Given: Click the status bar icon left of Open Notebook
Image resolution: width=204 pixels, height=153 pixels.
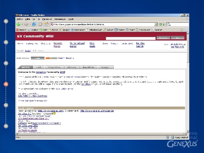Looking at the screenshot, I should [x=167, y=137].
